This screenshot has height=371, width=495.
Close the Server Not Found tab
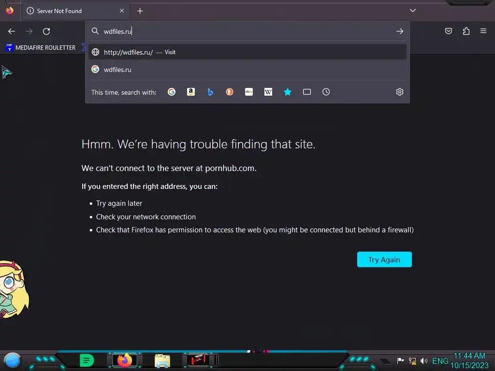pos(122,11)
